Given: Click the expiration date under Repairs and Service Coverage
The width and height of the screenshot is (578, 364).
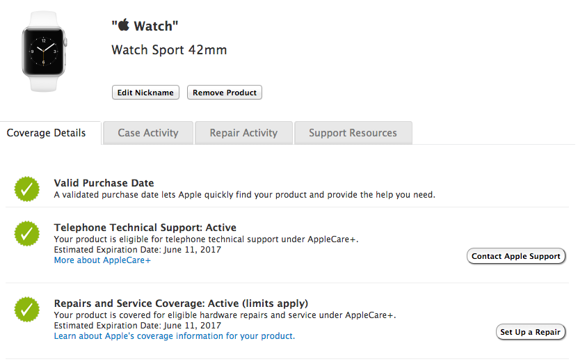Looking at the screenshot, I should coord(138,326).
